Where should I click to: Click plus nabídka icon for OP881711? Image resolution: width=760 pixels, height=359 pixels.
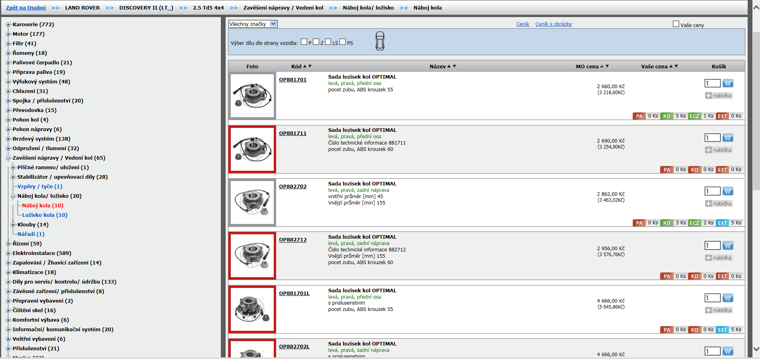tap(708, 150)
